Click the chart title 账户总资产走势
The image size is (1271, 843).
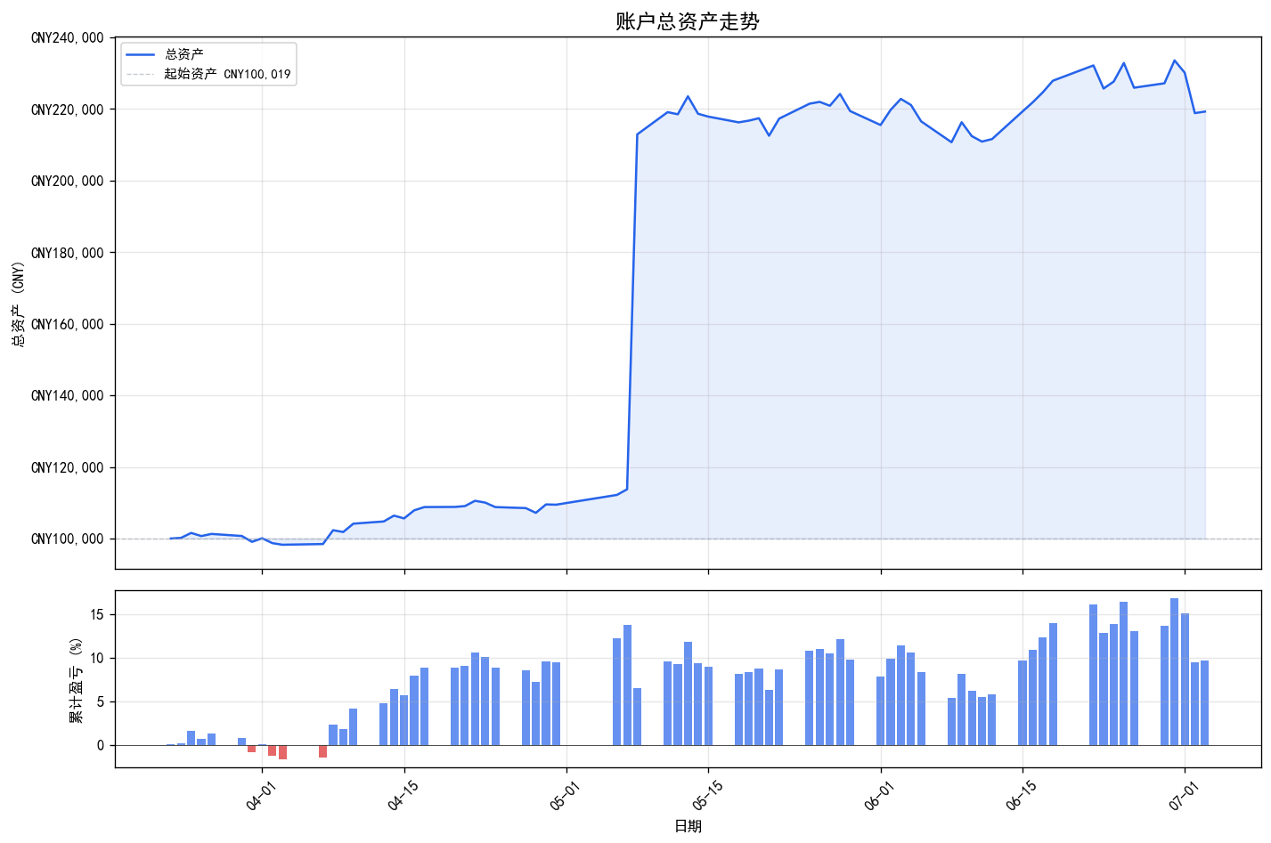687,21
